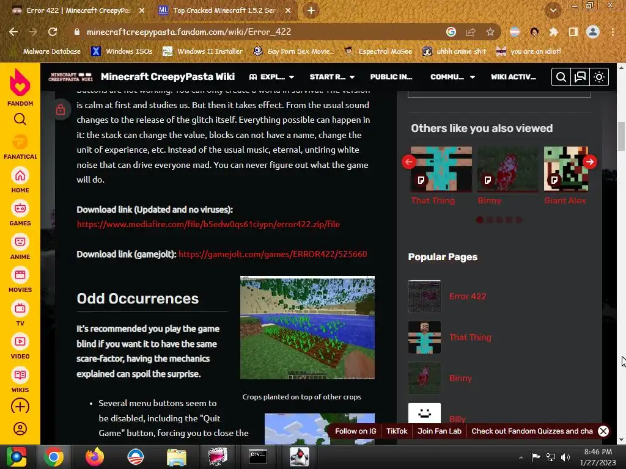
Task: Open a new Chrome tab
Action: click(x=311, y=11)
